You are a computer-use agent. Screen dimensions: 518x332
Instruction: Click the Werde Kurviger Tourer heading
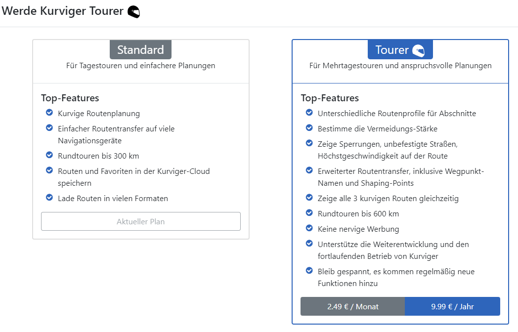[x=63, y=11]
